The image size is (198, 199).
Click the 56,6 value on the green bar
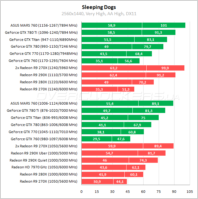pos(128,61)
